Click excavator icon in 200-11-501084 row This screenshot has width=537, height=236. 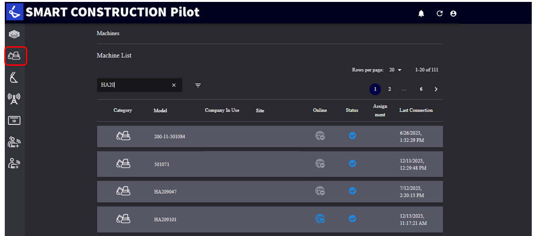click(123, 136)
